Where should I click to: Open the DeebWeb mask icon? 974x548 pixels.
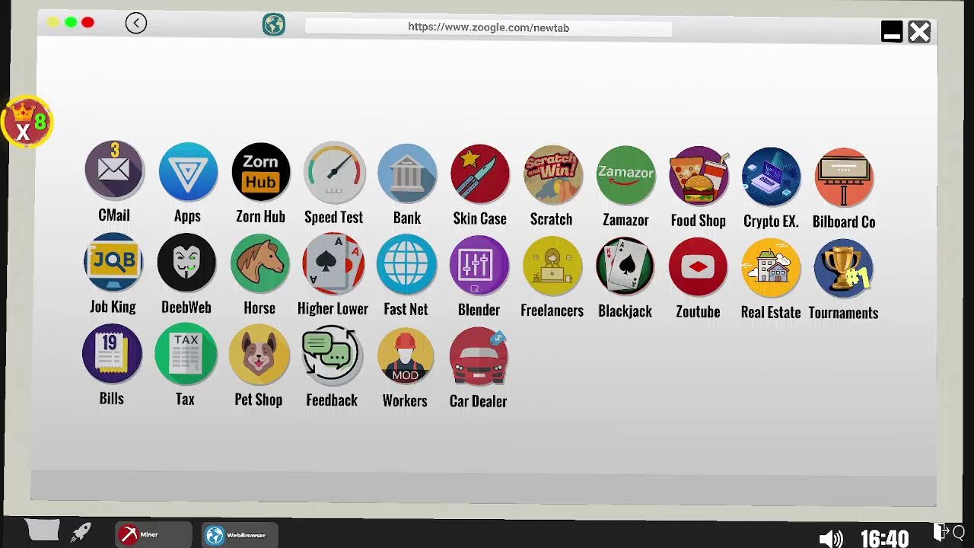(186, 263)
